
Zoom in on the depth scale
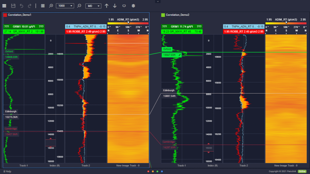51,6
